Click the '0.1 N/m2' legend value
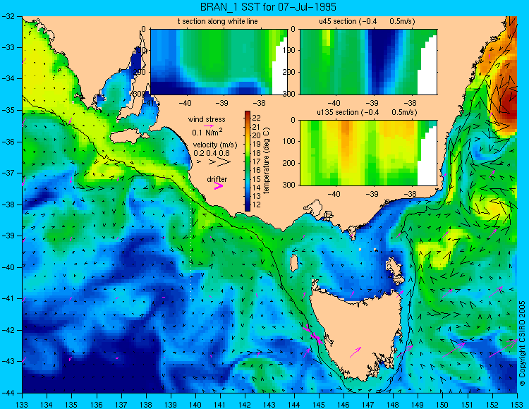This screenshot has height=409, width=529. point(207,132)
